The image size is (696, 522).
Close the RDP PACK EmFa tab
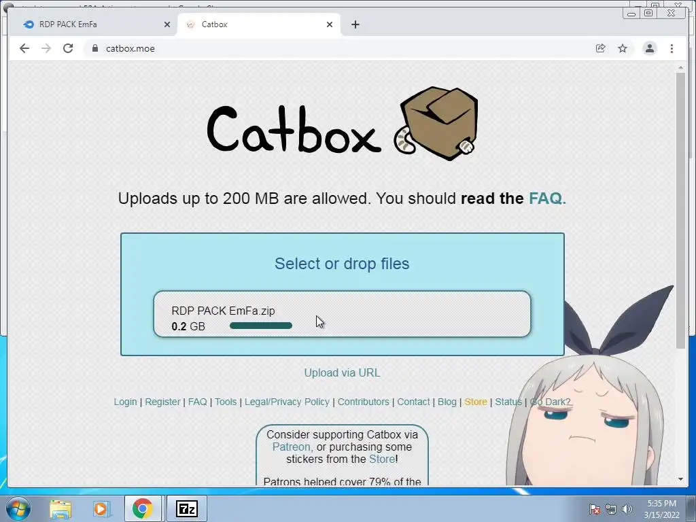tap(167, 24)
